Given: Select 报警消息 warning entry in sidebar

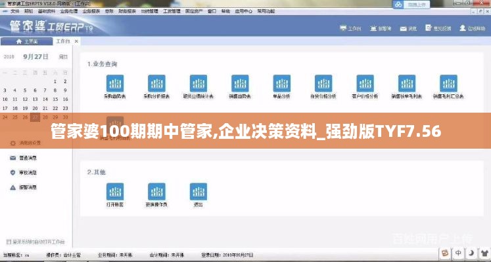Looking at the screenshot, I should pyautogui.click(x=24, y=187).
